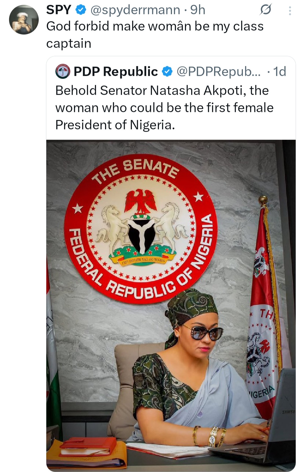The width and height of the screenshot is (305, 472).
Task: Open the quoted 'Behold Senator Natasha Akpoti' text
Action: [x=164, y=107]
